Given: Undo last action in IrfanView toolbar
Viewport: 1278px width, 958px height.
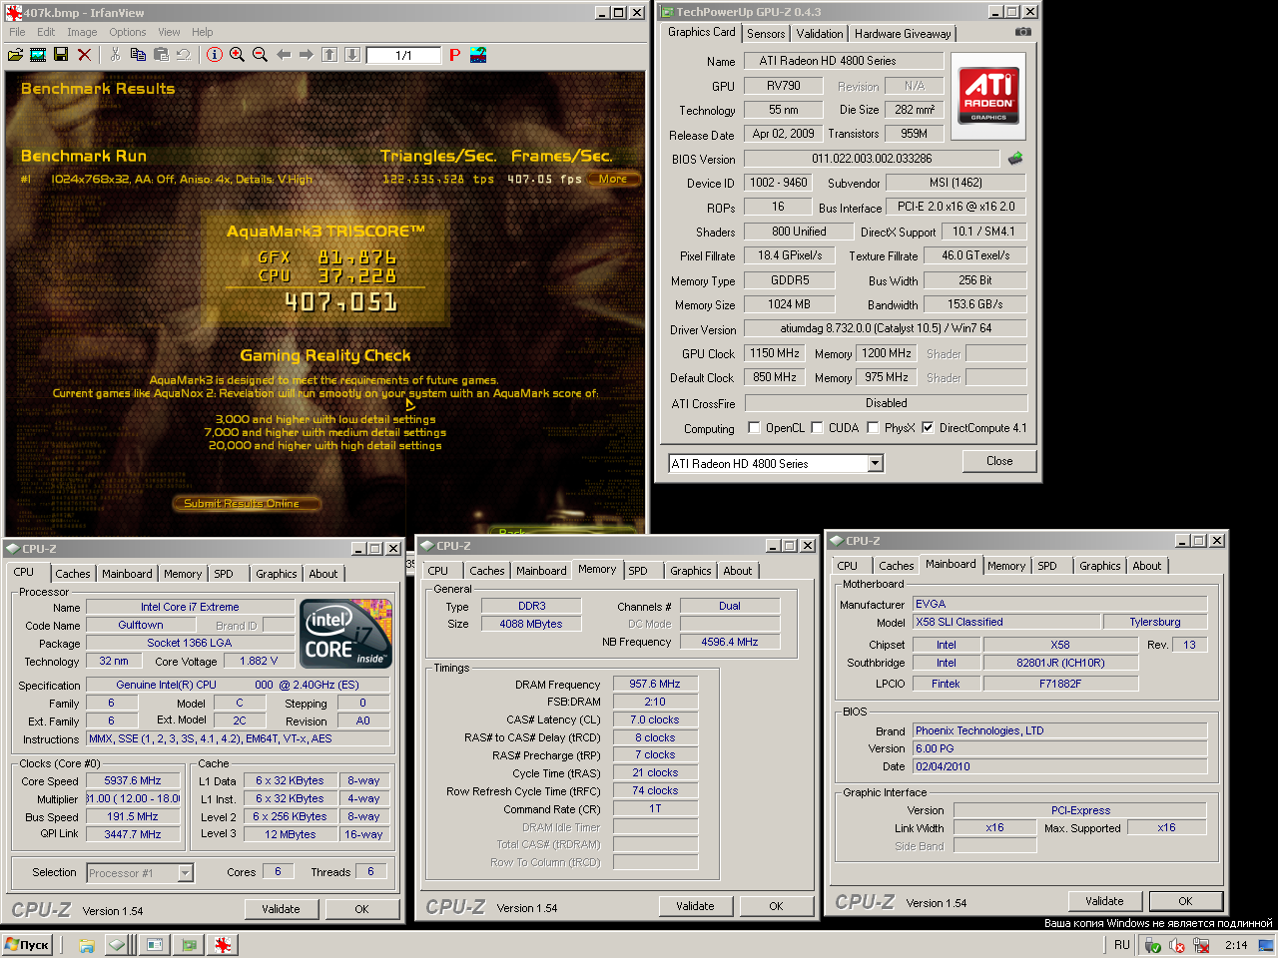Looking at the screenshot, I should 184,55.
